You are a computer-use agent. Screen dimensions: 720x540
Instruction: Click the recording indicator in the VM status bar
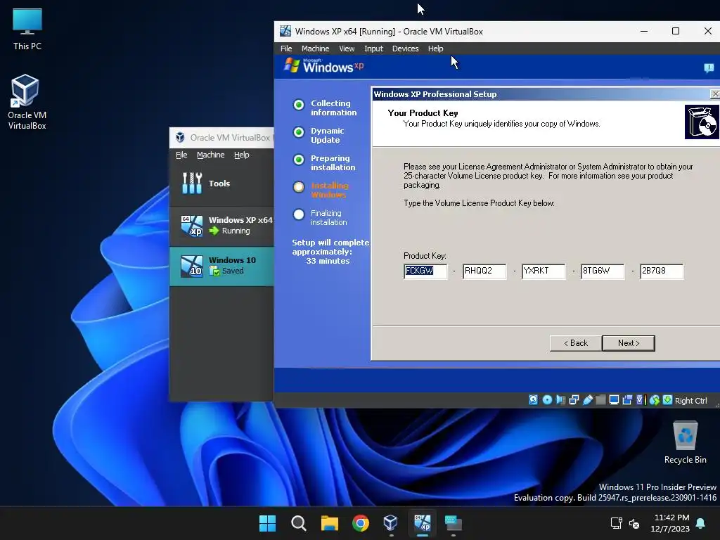[x=627, y=400]
